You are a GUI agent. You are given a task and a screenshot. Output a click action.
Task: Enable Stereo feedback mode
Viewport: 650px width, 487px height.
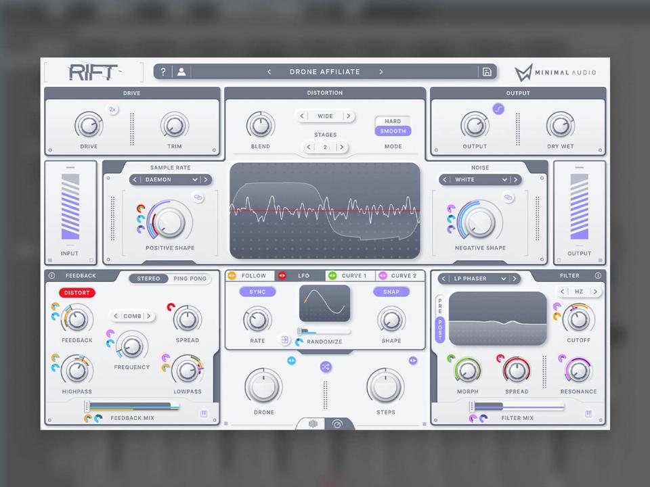click(148, 278)
